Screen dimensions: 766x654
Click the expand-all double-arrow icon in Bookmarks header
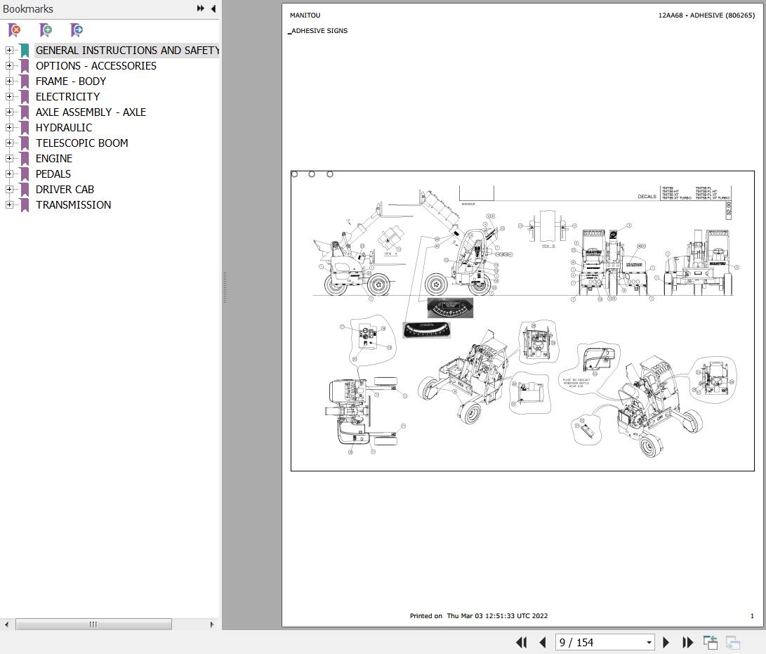click(x=200, y=8)
